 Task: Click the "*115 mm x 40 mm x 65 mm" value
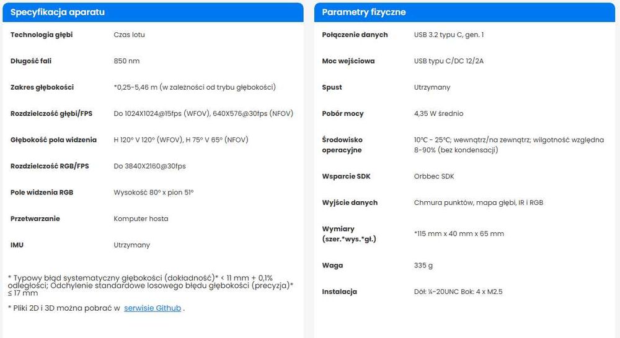point(459,234)
